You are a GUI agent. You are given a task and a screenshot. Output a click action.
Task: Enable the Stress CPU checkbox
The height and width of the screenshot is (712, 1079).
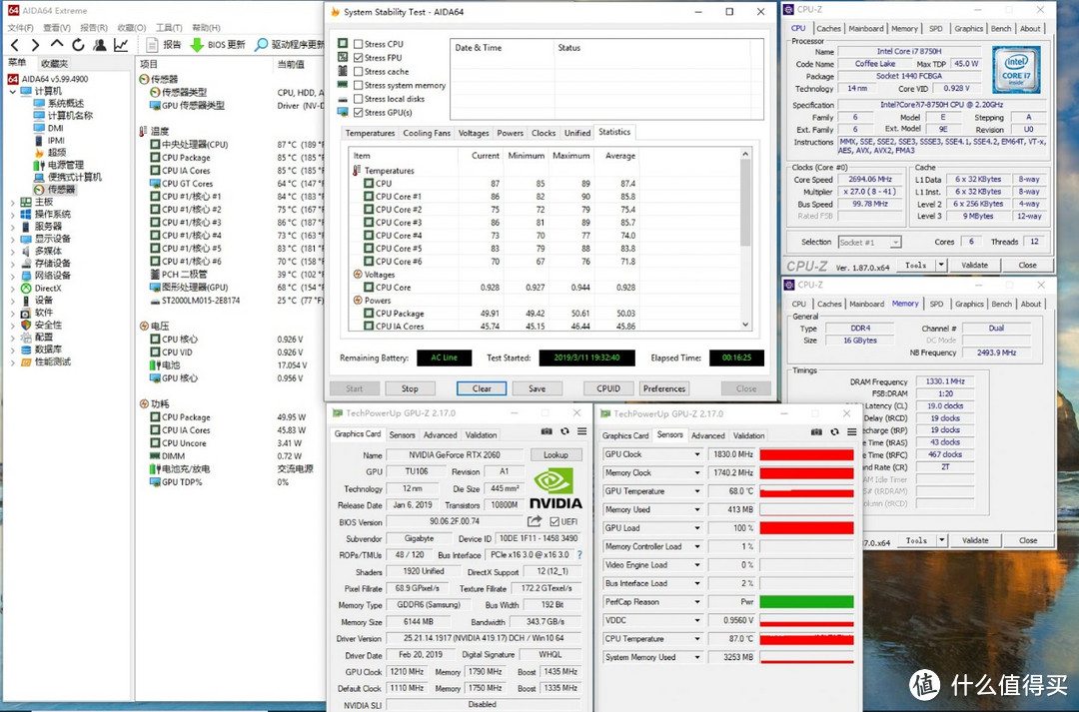pos(358,44)
